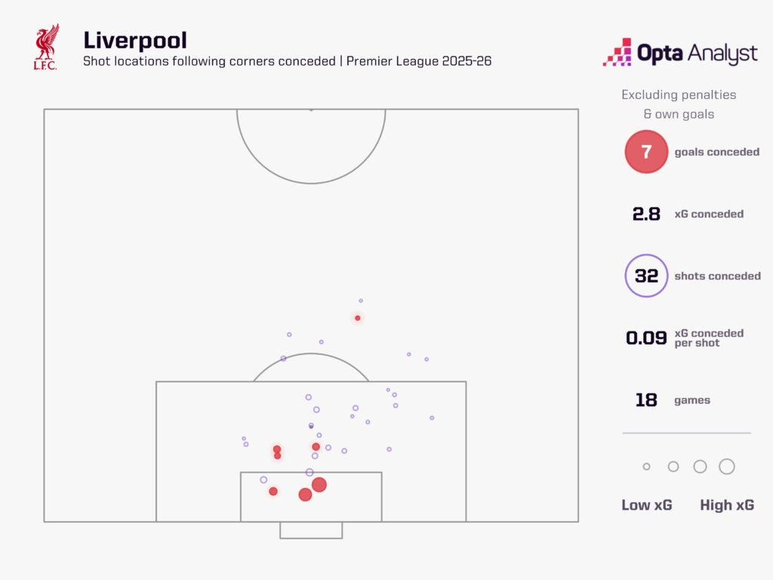Click the 18 games statistic

click(x=673, y=400)
